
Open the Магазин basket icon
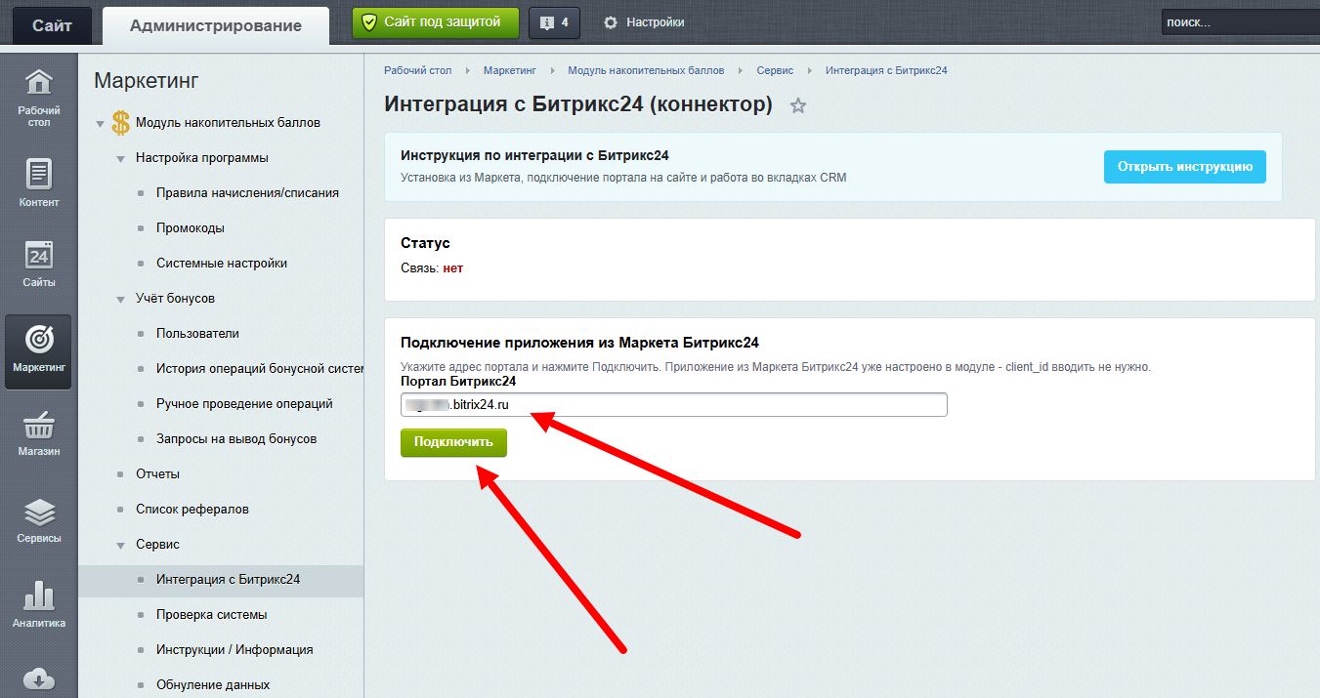tap(38, 434)
